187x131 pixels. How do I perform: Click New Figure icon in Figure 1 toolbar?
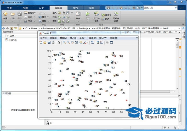[41, 42]
